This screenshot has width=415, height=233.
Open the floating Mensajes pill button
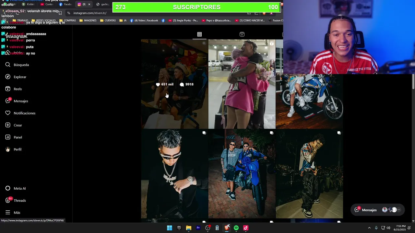pos(378,210)
